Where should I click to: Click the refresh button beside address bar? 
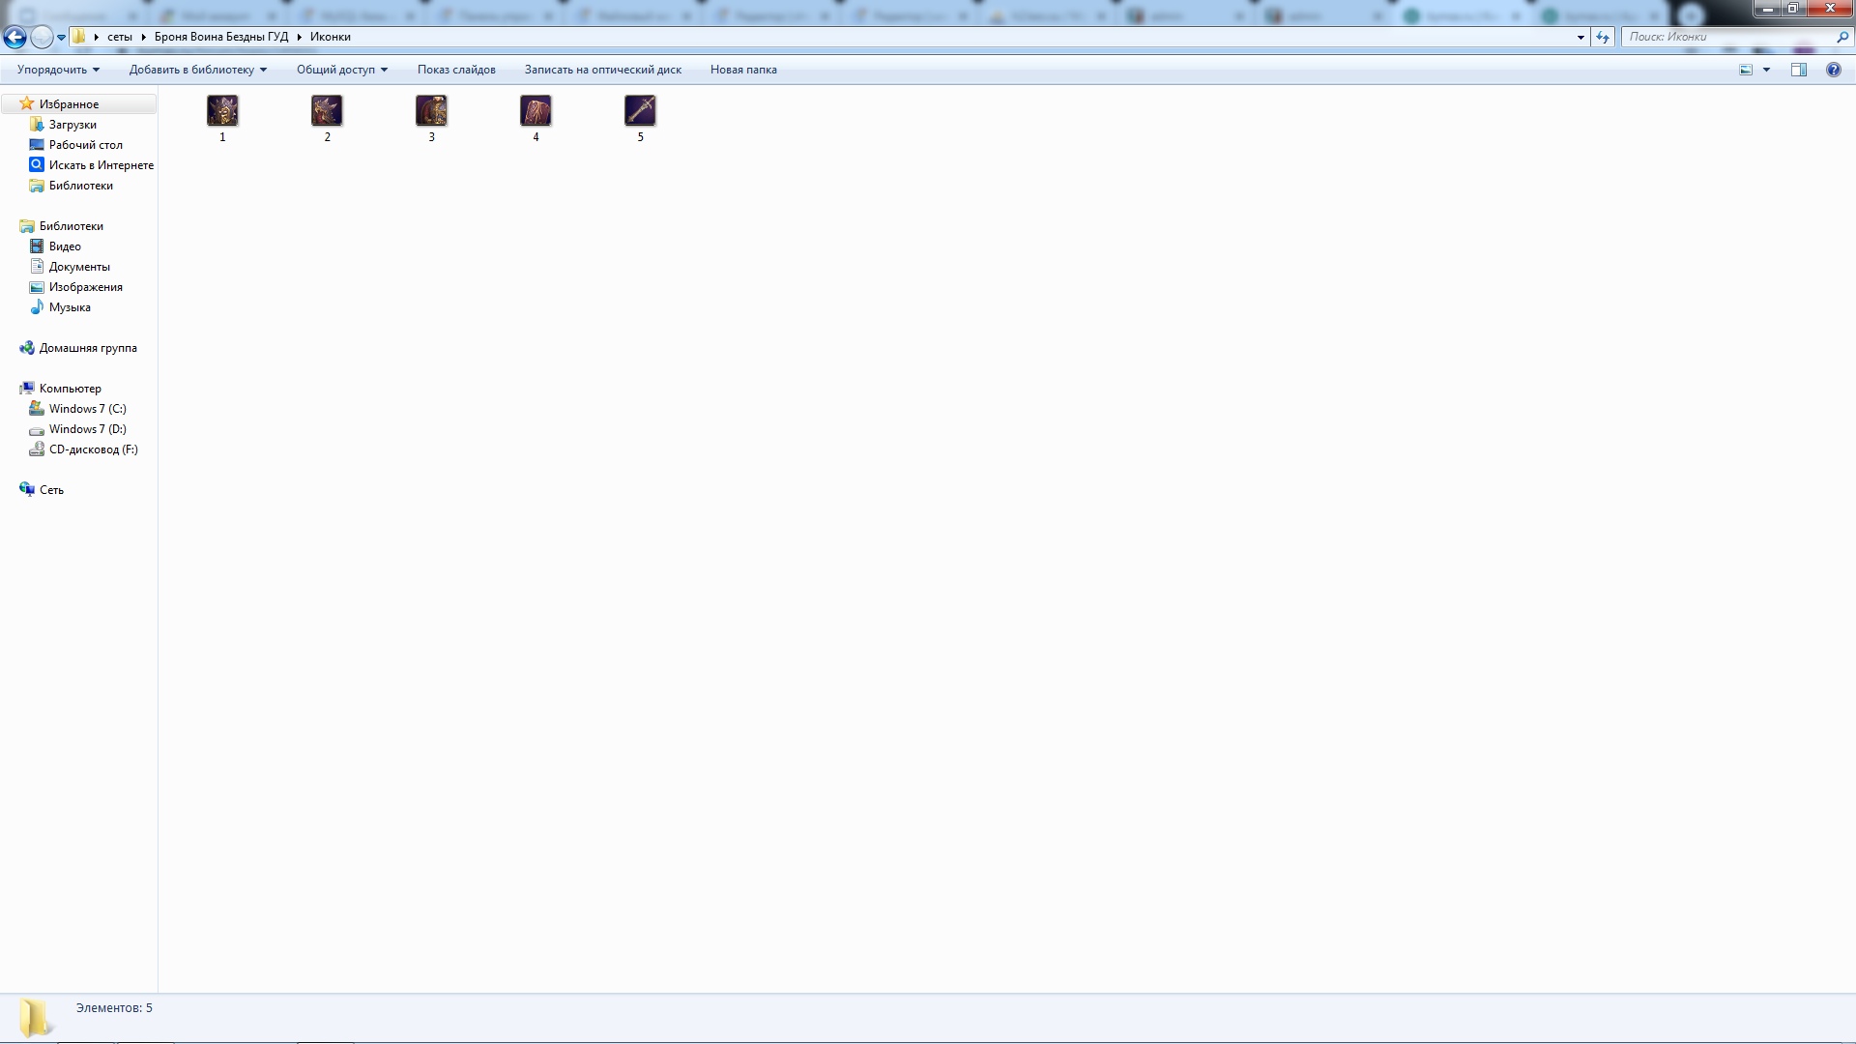[x=1603, y=37]
